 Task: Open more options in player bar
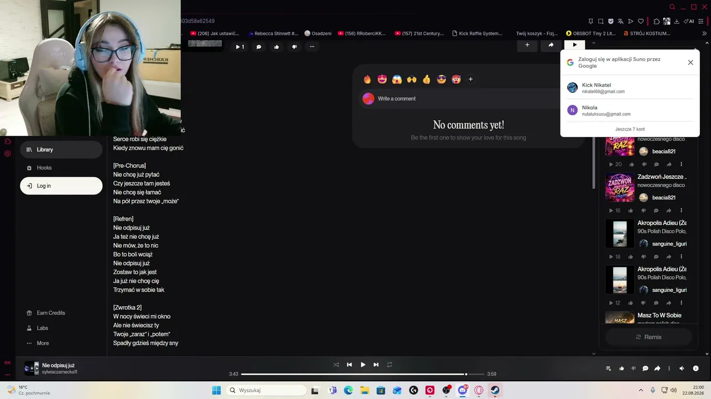669,369
